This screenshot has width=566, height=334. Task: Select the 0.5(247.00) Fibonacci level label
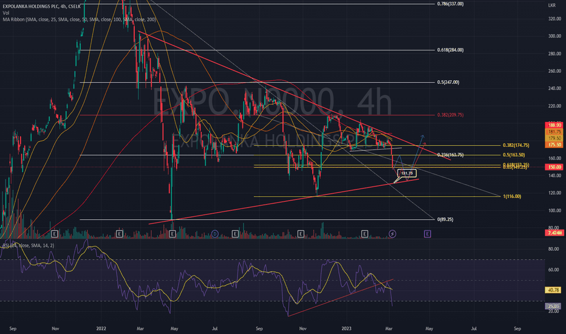tap(448, 83)
